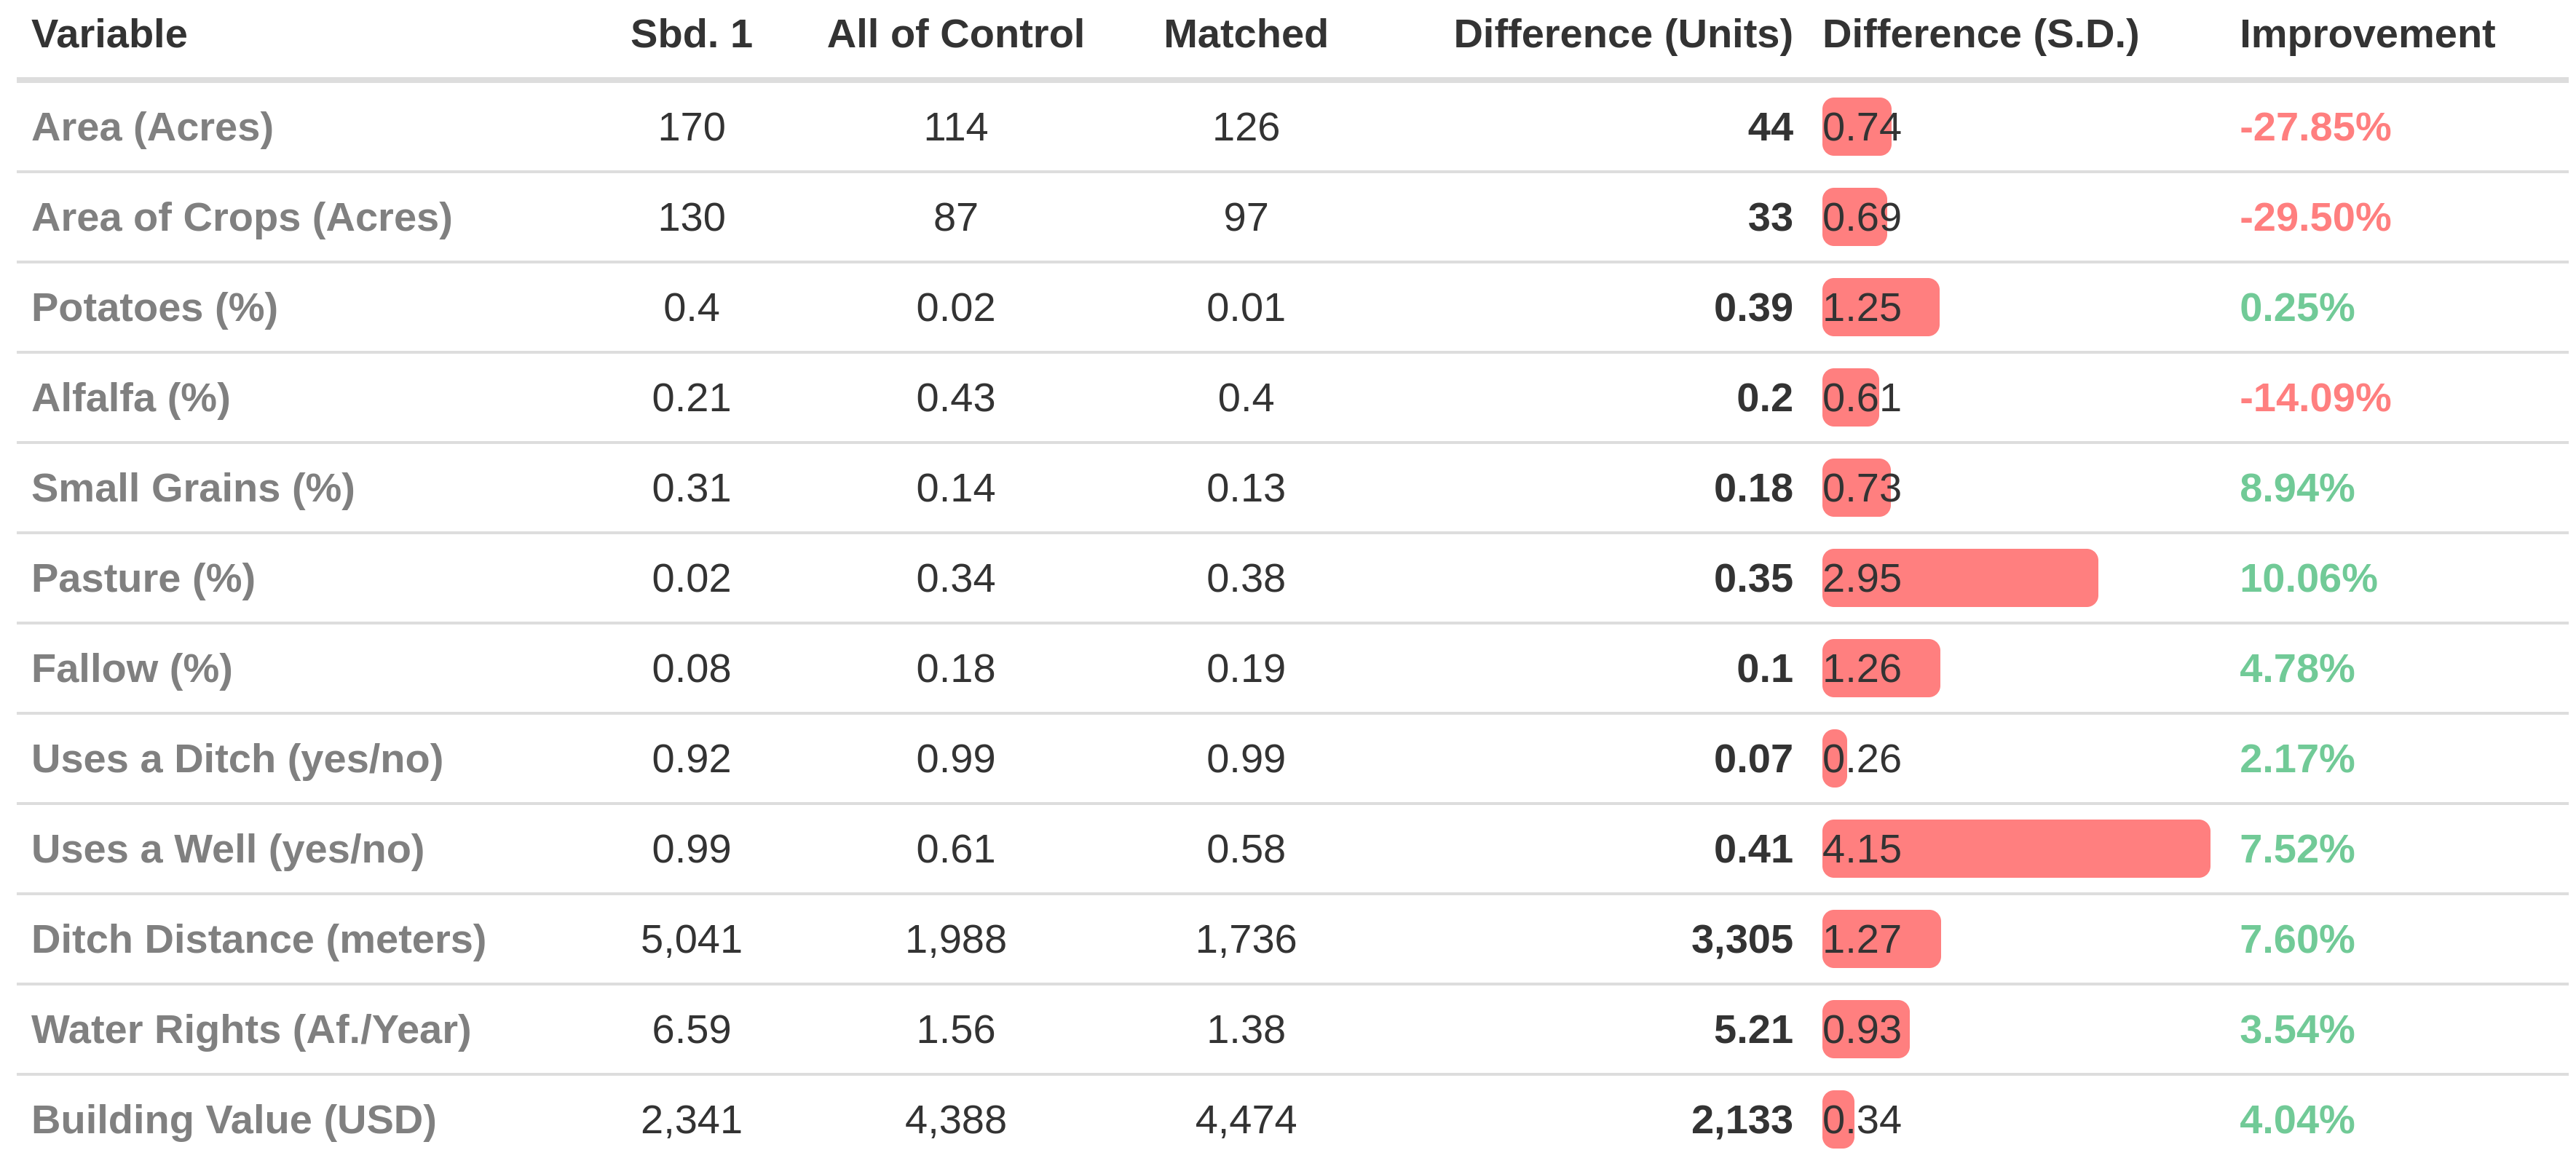2576x1166 pixels.
Task: Click the -27.85% improvement value
Action: (x=2314, y=128)
